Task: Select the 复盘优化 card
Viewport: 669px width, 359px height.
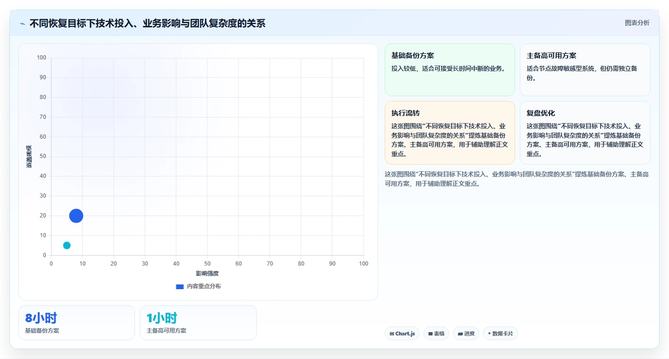Action: pos(585,133)
